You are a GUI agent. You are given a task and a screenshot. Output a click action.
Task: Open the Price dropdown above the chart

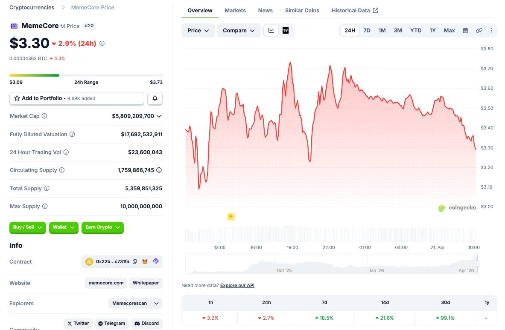[198, 30]
